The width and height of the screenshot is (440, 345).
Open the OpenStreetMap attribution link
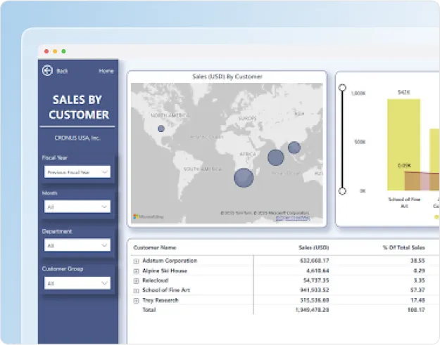coord(293,218)
